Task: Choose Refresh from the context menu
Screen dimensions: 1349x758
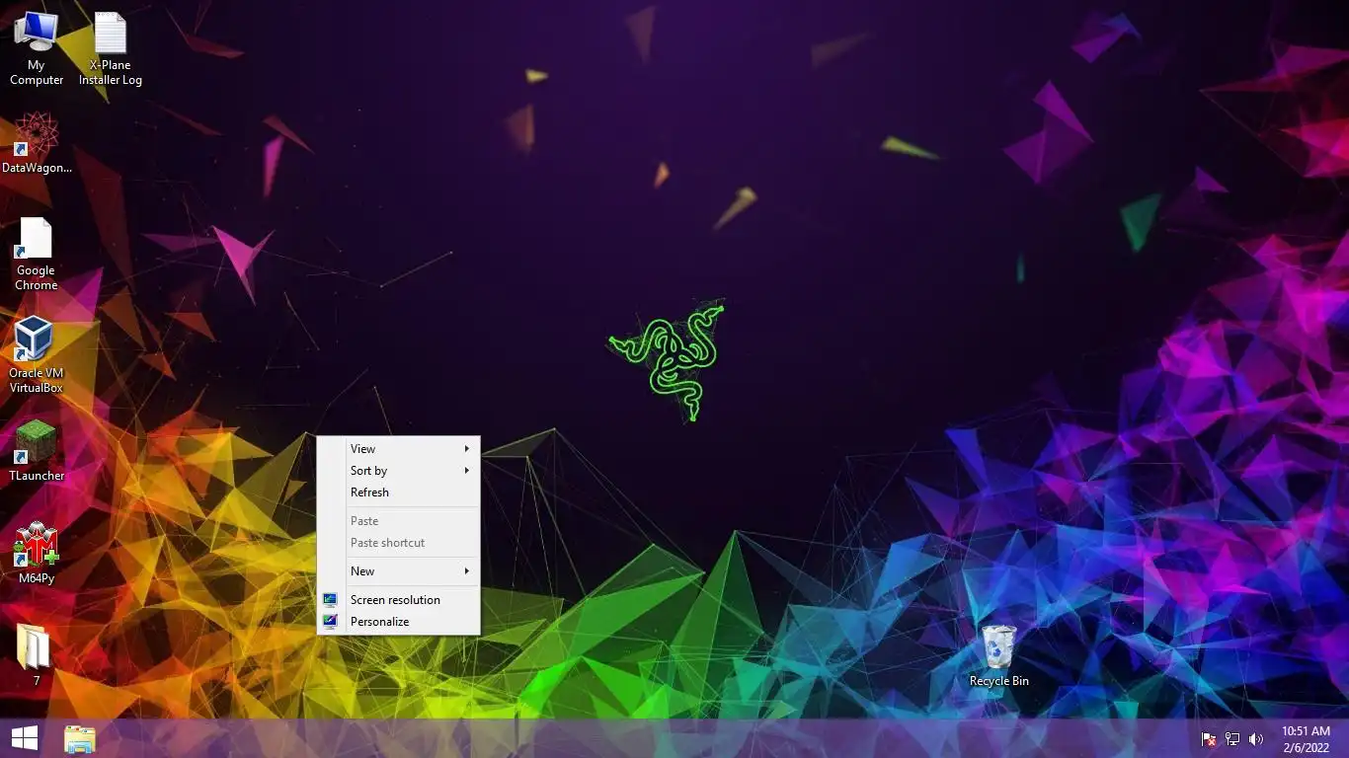Action: [398, 493]
